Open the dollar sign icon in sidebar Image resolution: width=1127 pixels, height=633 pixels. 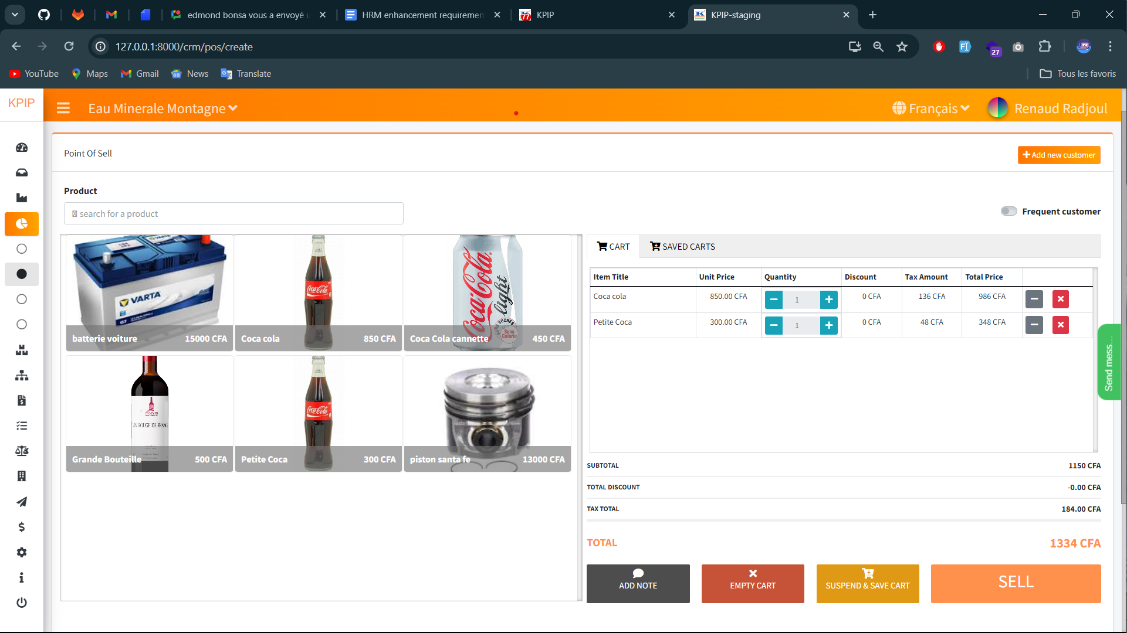[22, 527]
